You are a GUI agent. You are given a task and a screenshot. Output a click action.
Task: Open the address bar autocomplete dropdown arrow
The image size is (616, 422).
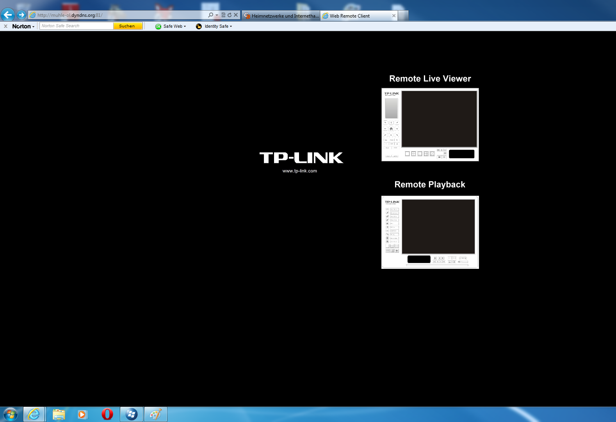(217, 15)
